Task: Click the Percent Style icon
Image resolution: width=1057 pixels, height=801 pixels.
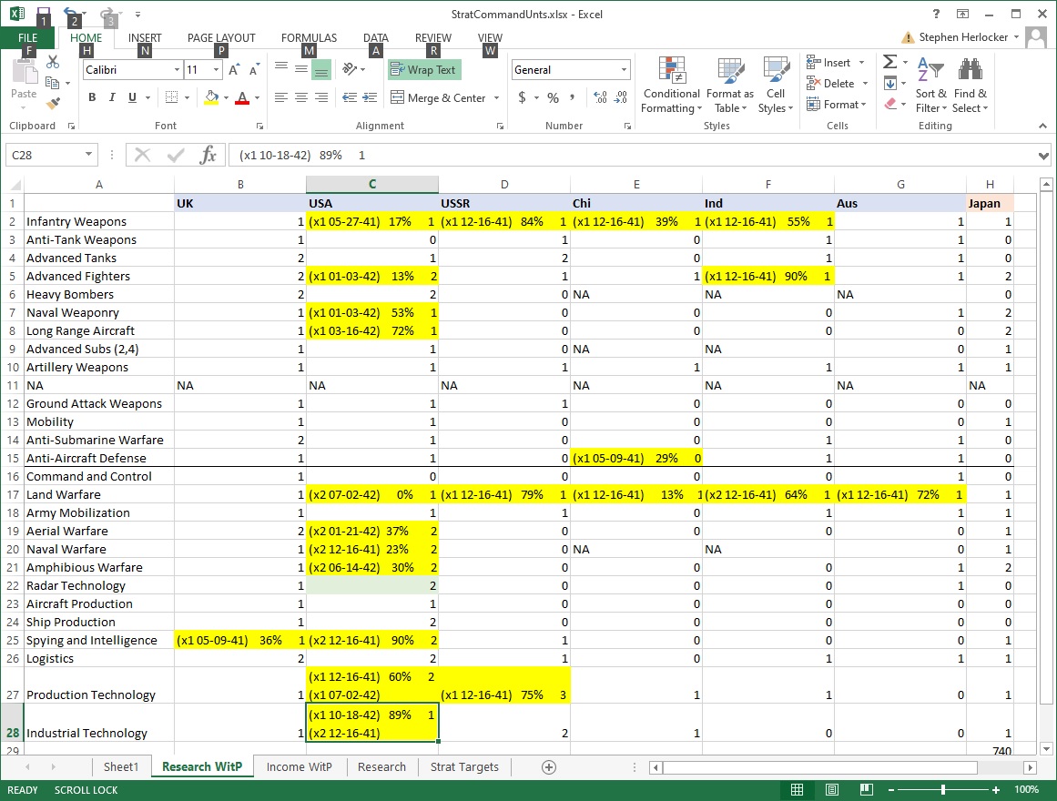Action: 553,97
